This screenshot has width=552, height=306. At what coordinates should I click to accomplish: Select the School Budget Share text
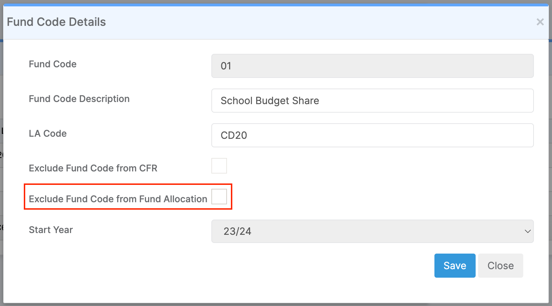point(270,101)
